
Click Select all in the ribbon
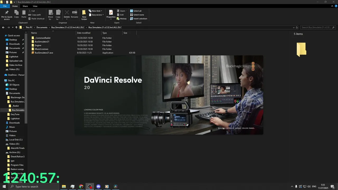click(x=136, y=11)
